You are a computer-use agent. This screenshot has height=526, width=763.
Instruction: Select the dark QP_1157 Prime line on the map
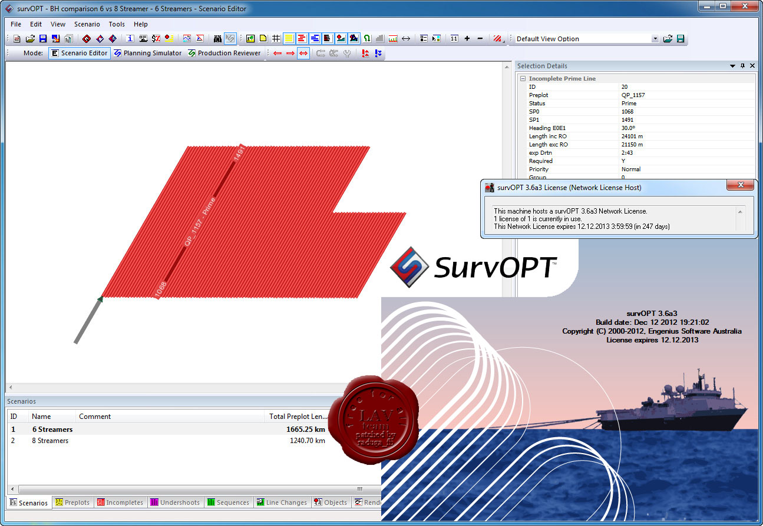199,221
